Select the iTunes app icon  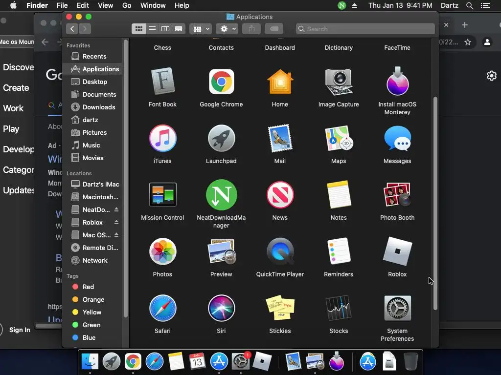tap(162, 138)
